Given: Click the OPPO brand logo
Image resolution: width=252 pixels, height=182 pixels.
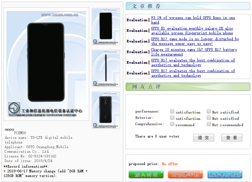Looking at the screenshot, I should [x=9, y=130].
